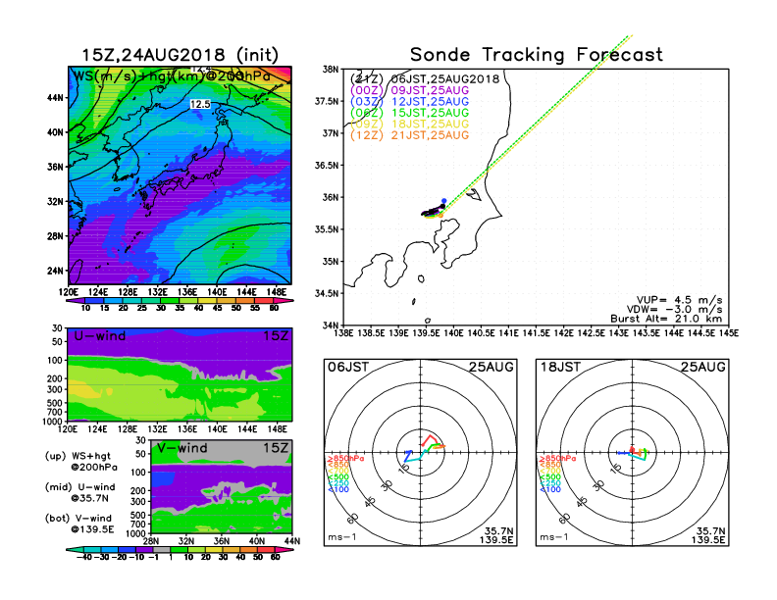
Task: Click the red 50–60 segment of bottom colorbar
Action: point(266,549)
